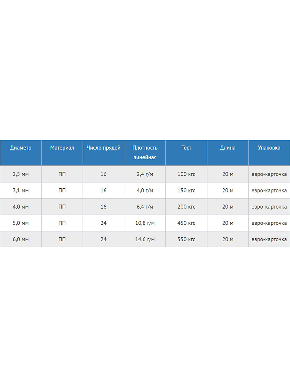Image resolution: width=290 pixels, height=387 pixels.
Task: Click "ПП" material in the 2,5 мм row
Action: [62, 174]
